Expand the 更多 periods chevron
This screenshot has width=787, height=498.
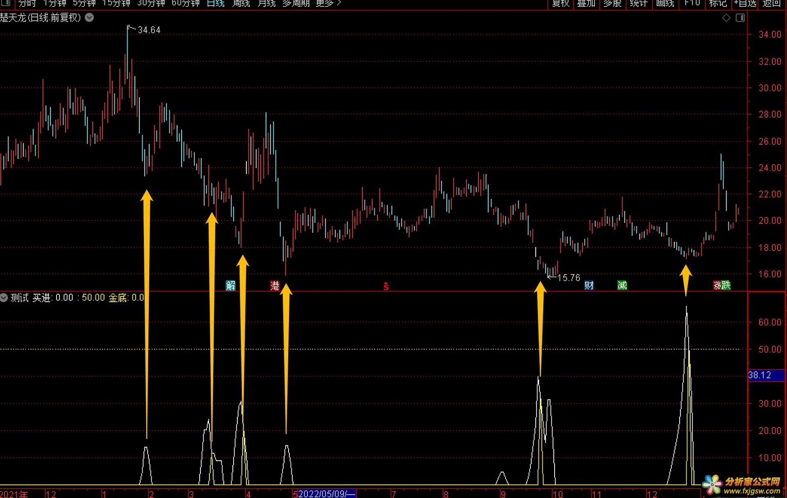pyautogui.click(x=339, y=3)
